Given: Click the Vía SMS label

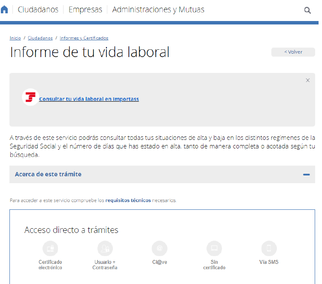Looking at the screenshot, I should pos(269,262).
